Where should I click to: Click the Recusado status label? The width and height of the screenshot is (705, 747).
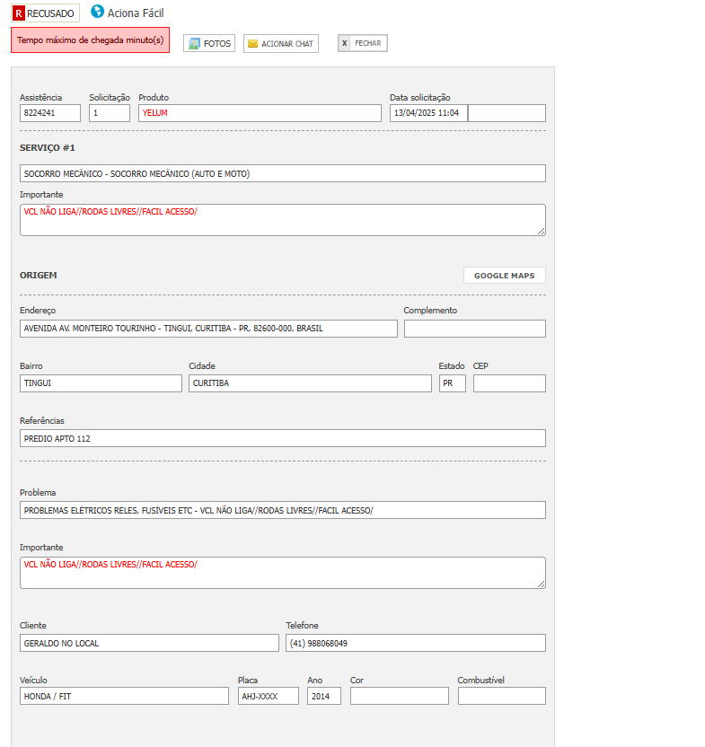coord(51,13)
